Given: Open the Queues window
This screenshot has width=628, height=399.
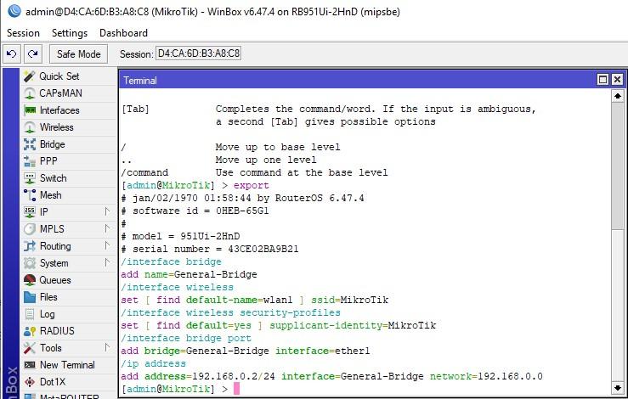Looking at the screenshot, I should (54, 280).
